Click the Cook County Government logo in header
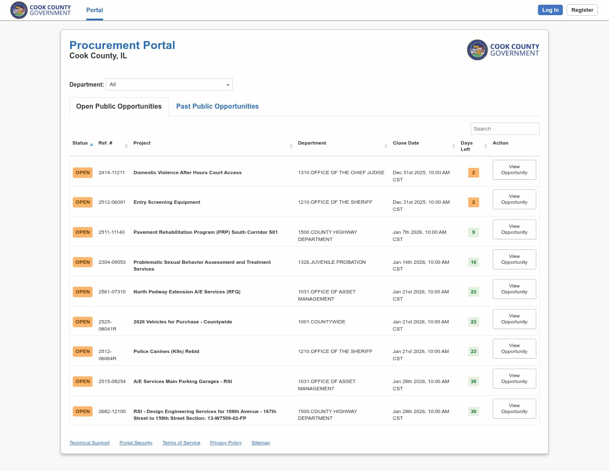 [x=41, y=10]
